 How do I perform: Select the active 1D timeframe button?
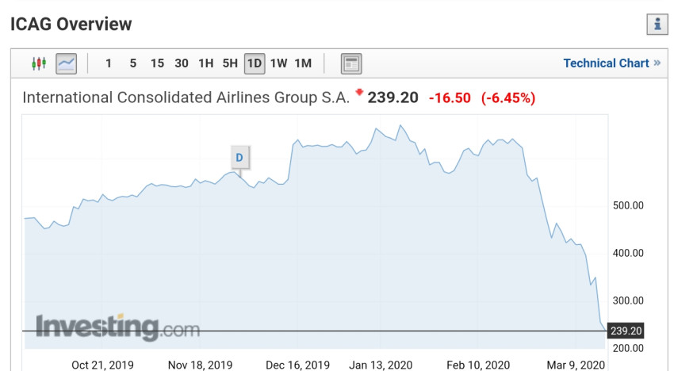(255, 63)
